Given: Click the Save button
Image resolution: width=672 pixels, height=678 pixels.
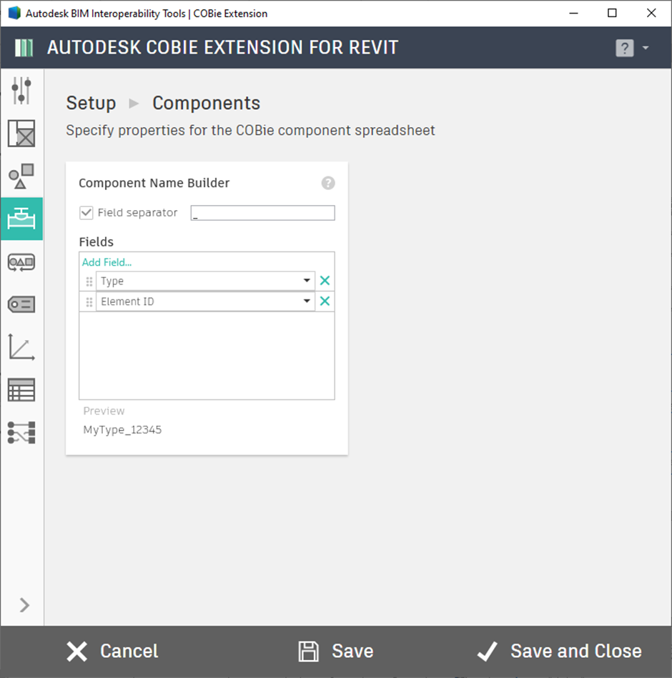Looking at the screenshot, I should (x=336, y=651).
